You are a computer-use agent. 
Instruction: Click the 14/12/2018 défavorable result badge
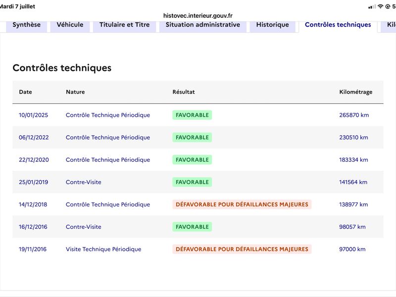point(242,204)
